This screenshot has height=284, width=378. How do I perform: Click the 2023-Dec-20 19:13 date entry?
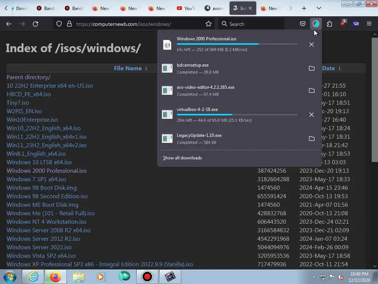coord(324,171)
